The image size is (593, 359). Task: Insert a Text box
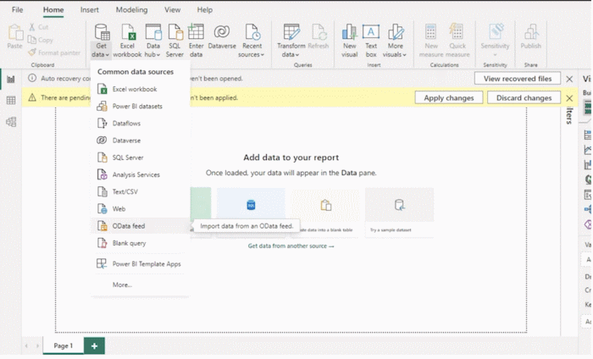[x=371, y=41]
